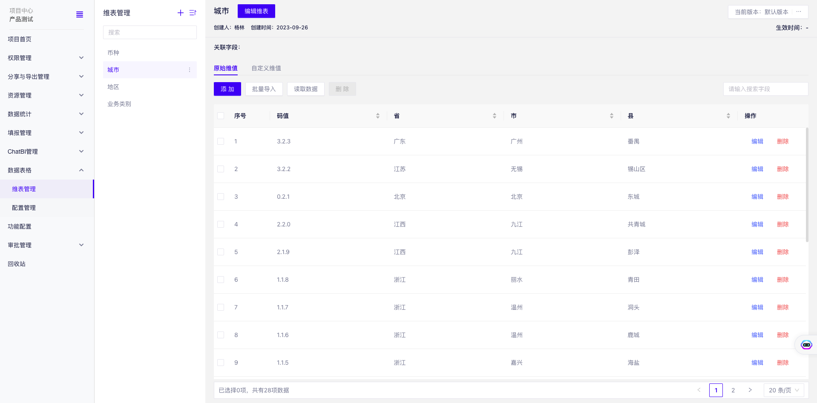Click the 编辑维表 button
The height and width of the screenshot is (403, 817).
pyautogui.click(x=256, y=11)
